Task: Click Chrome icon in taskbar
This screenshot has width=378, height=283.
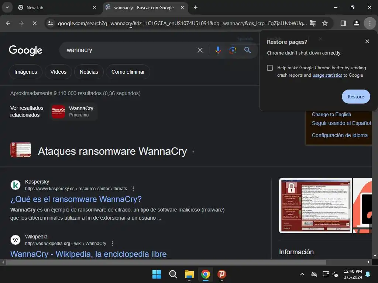Action: click(206, 274)
